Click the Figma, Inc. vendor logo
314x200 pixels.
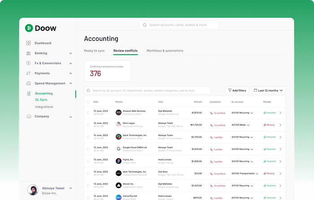point(118,161)
